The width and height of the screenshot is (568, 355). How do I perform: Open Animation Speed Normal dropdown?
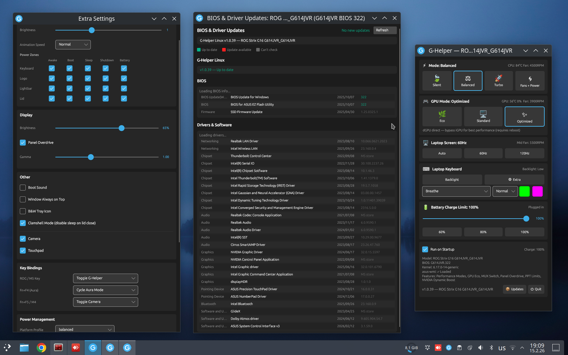73,44
